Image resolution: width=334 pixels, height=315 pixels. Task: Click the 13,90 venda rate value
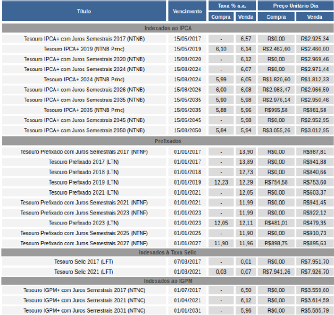pos(246,152)
